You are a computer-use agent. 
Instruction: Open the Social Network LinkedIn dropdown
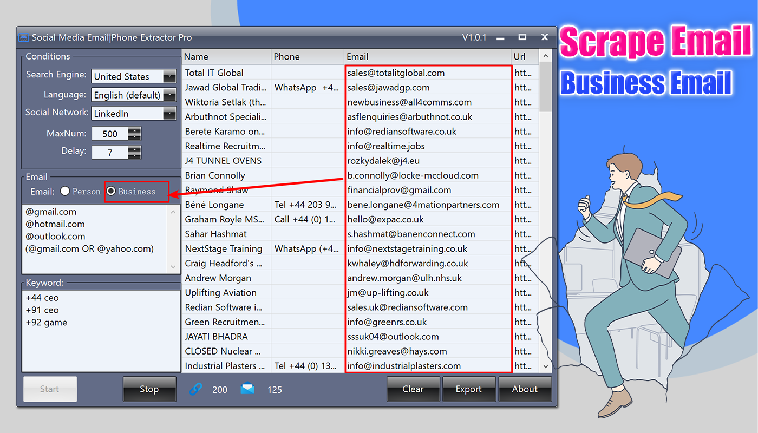(x=134, y=113)
